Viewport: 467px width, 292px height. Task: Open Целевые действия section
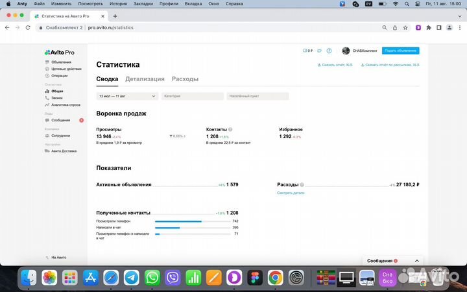click(x=66, y=69)
